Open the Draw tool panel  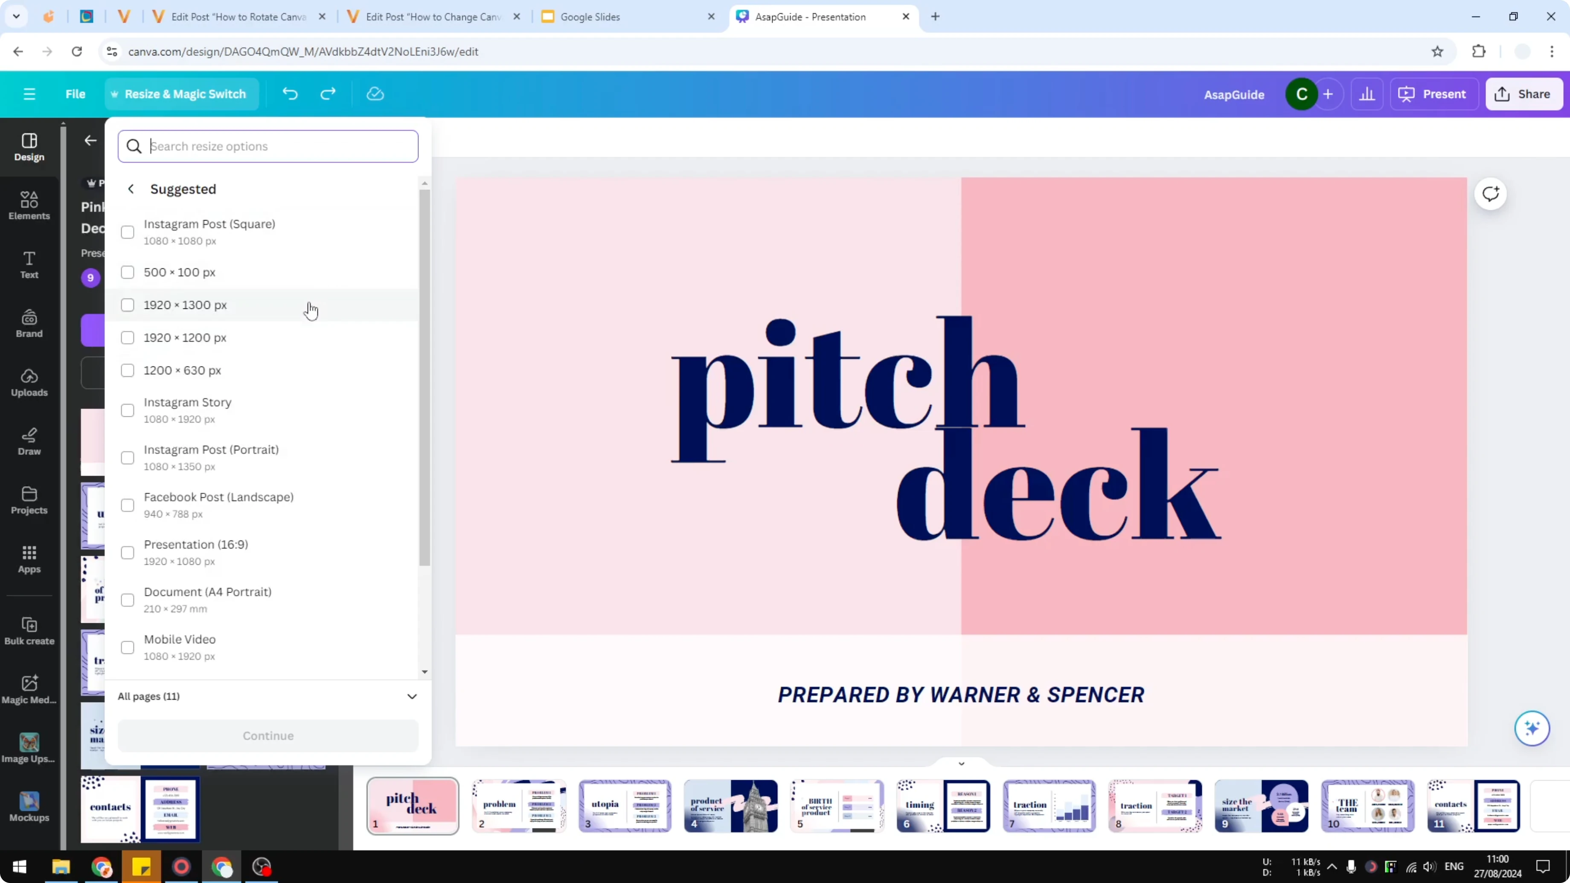tap(29, 442)
